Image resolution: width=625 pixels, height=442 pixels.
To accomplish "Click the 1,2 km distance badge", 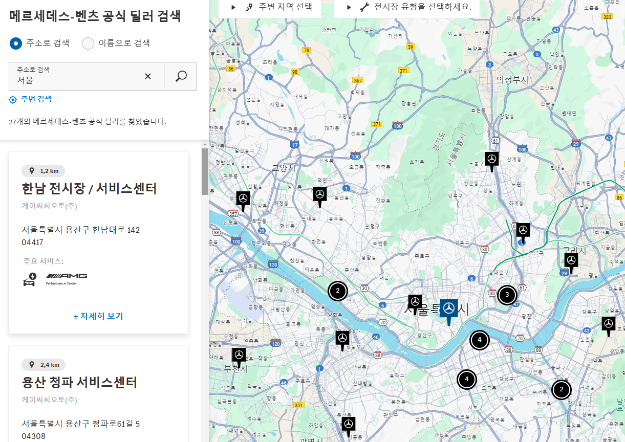I will [44, 171].
